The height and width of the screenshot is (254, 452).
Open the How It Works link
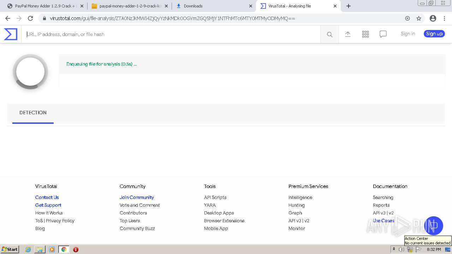(49, 213)
